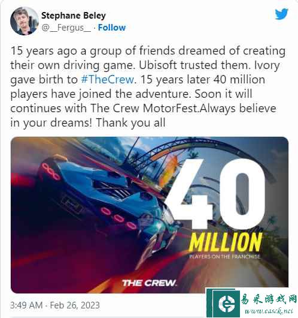298x318 pixels.
Task: Open the #TheCrew hashtag
Action: coord(108,79)
